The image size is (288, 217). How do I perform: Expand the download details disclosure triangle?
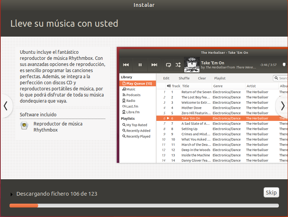(x=11, y=194)
